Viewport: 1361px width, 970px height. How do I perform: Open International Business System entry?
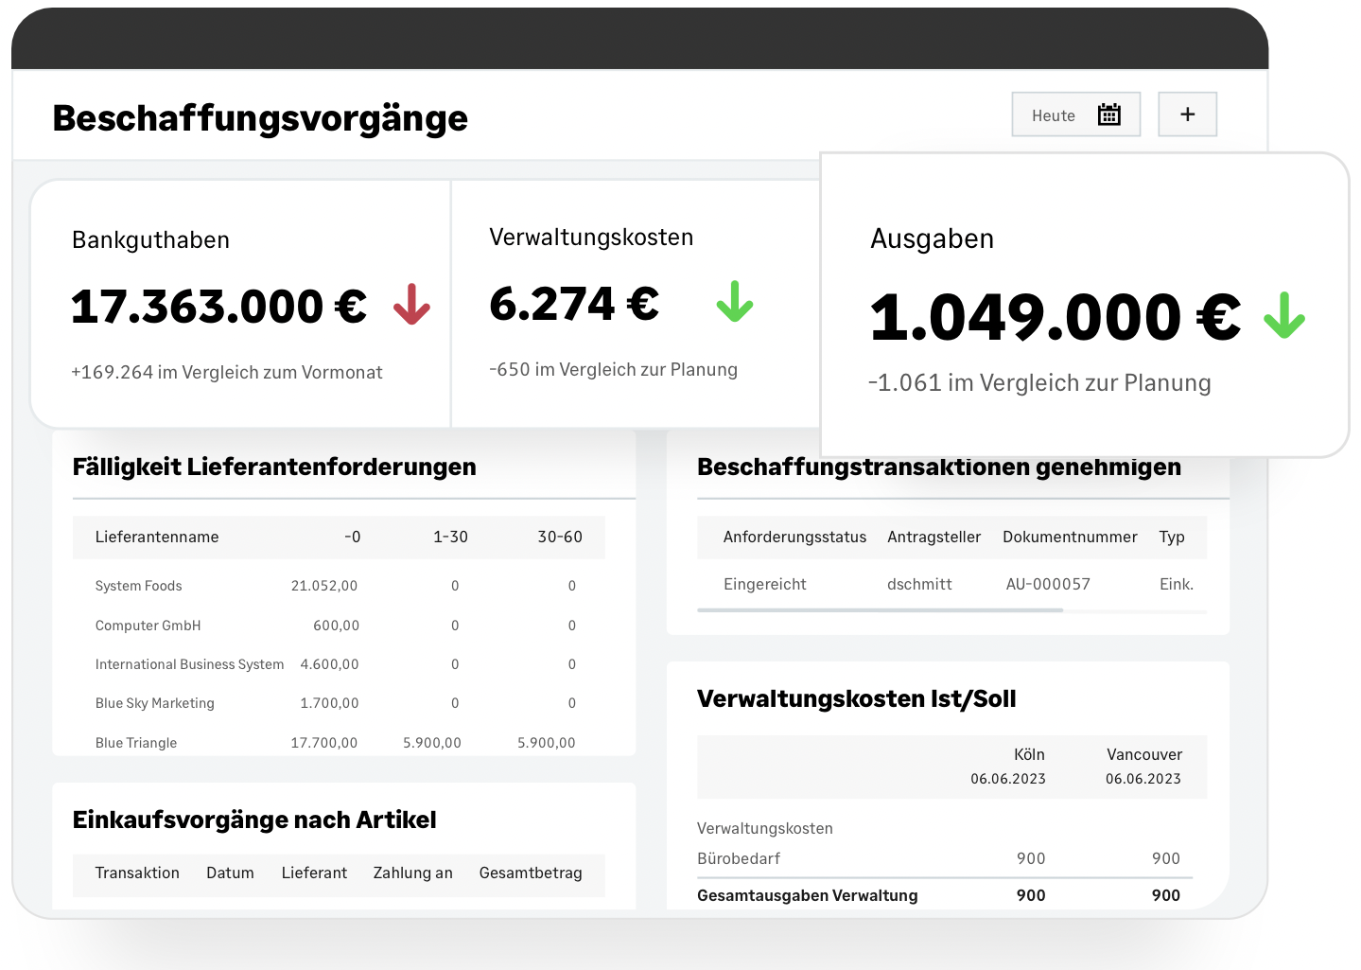[189, 664]
